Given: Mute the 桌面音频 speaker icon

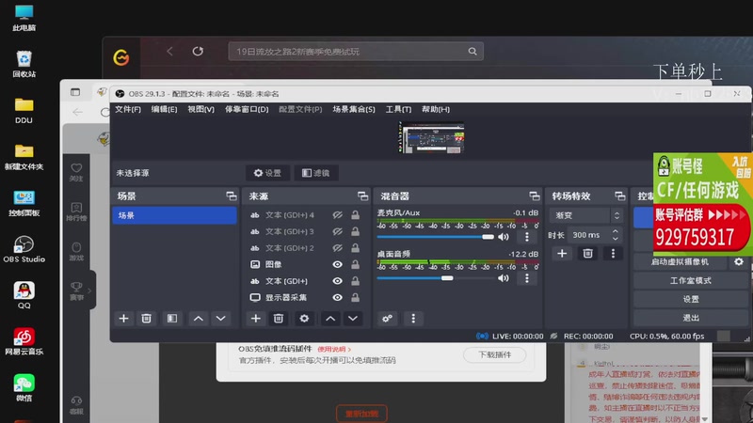Looking at the screenshot, I should (x=504, y=277).
